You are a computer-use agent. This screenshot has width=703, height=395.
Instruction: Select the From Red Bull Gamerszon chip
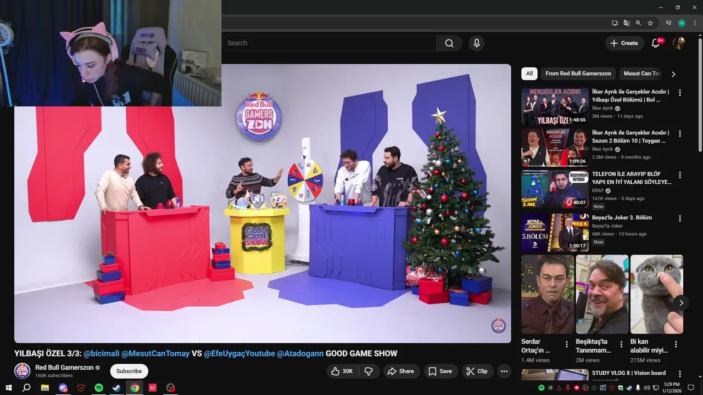click(x=578, y=74)
